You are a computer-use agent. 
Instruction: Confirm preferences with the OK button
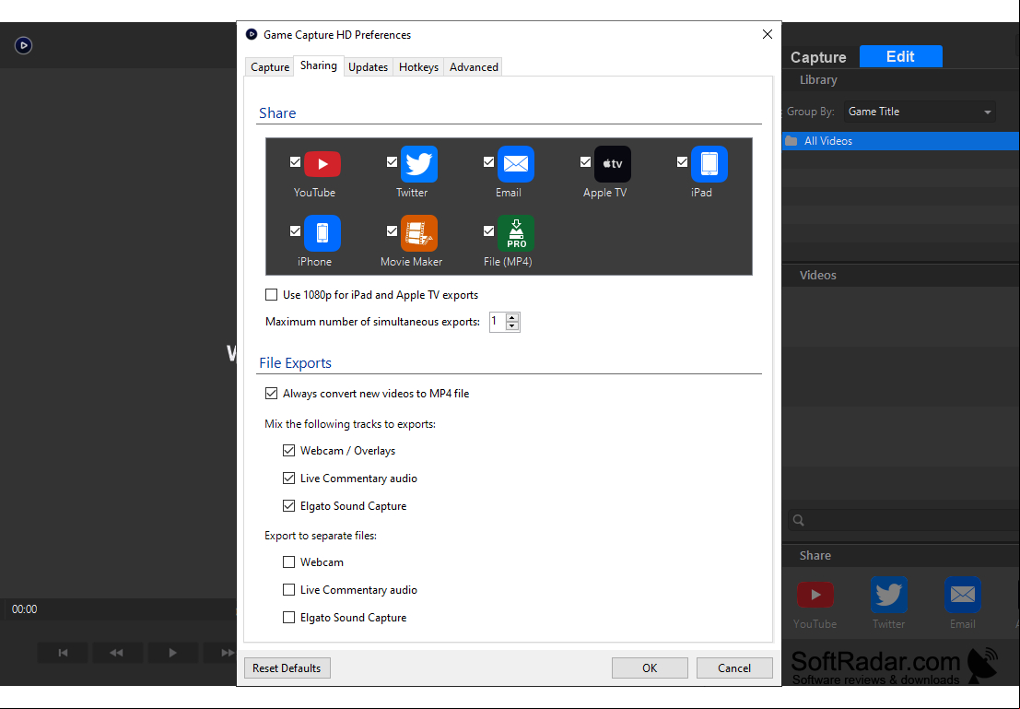click(650, 668)
